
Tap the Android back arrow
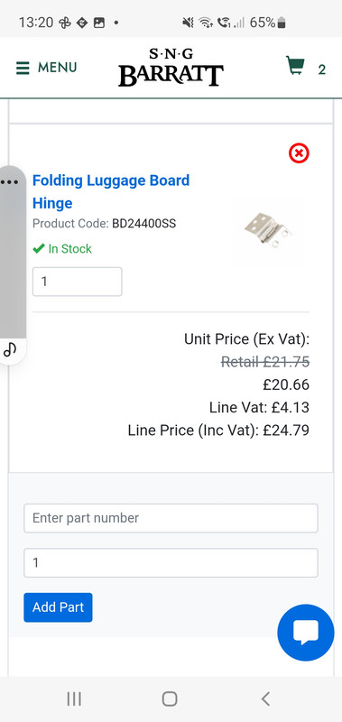[265, 699]
